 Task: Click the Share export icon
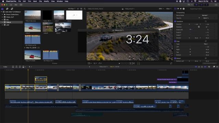coord(216,5)
